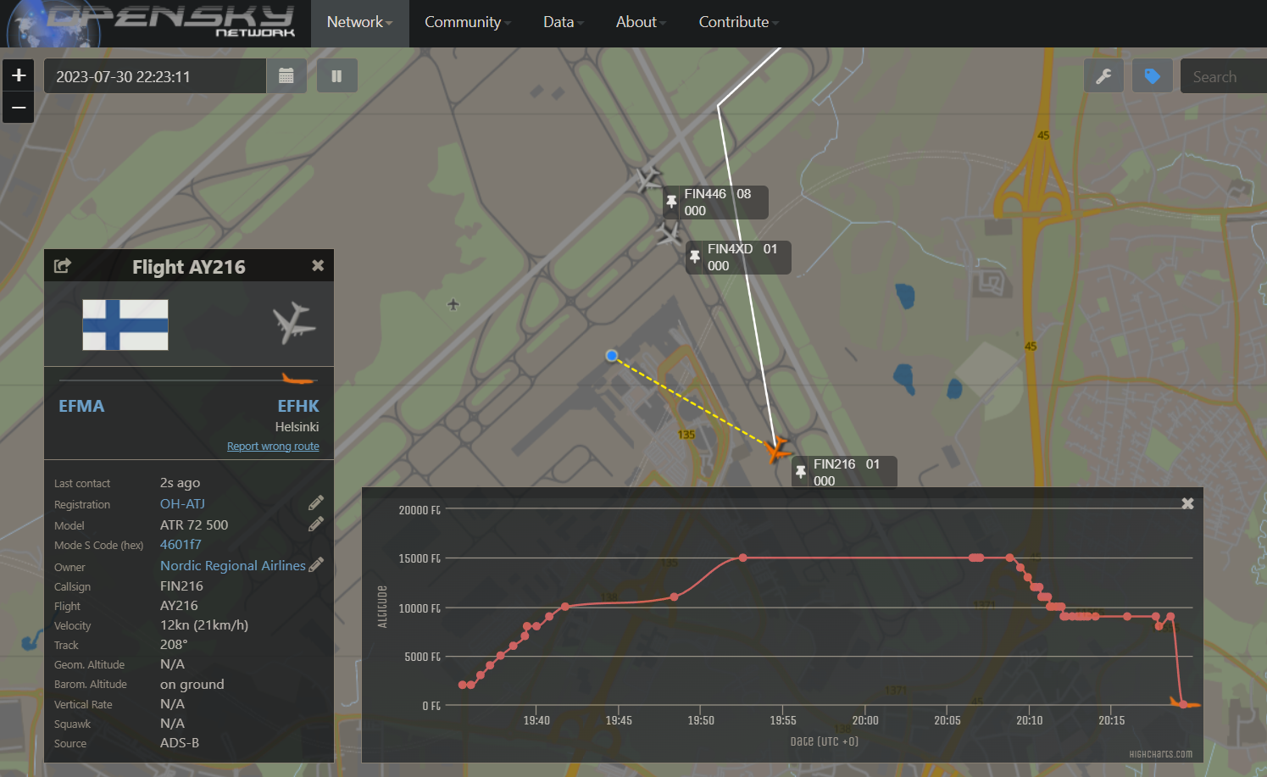1267x777 pixels.
Task: Select the FIN4XD aircraft icon on map
Action: point(670,233)
